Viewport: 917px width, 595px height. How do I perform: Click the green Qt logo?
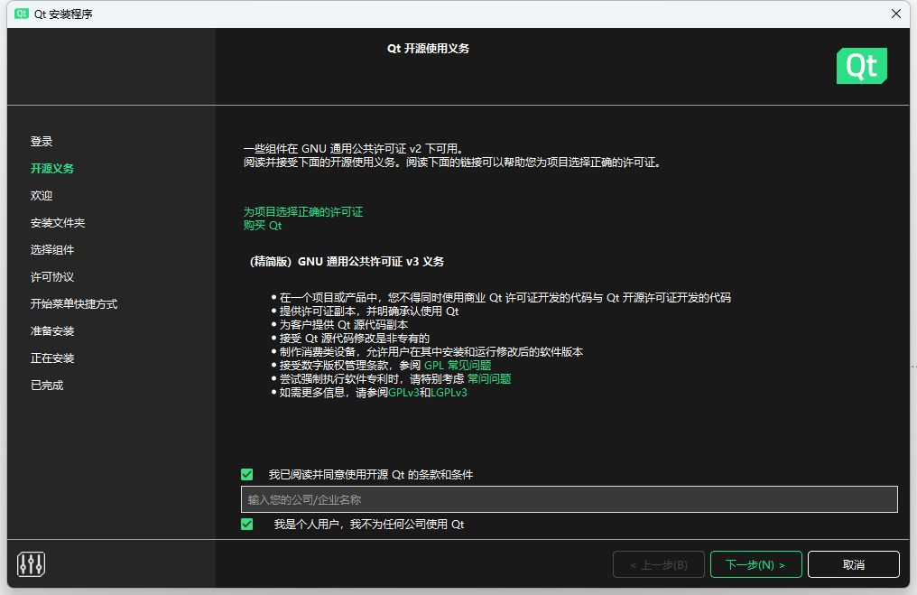click(x=861, y=66)
